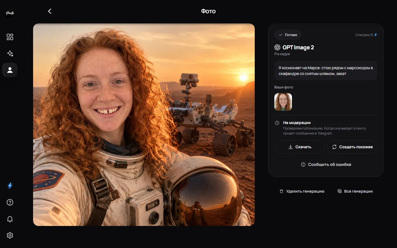Open notifications bell icon
Screen dimensions: 397x248
(x=10, y=219)
